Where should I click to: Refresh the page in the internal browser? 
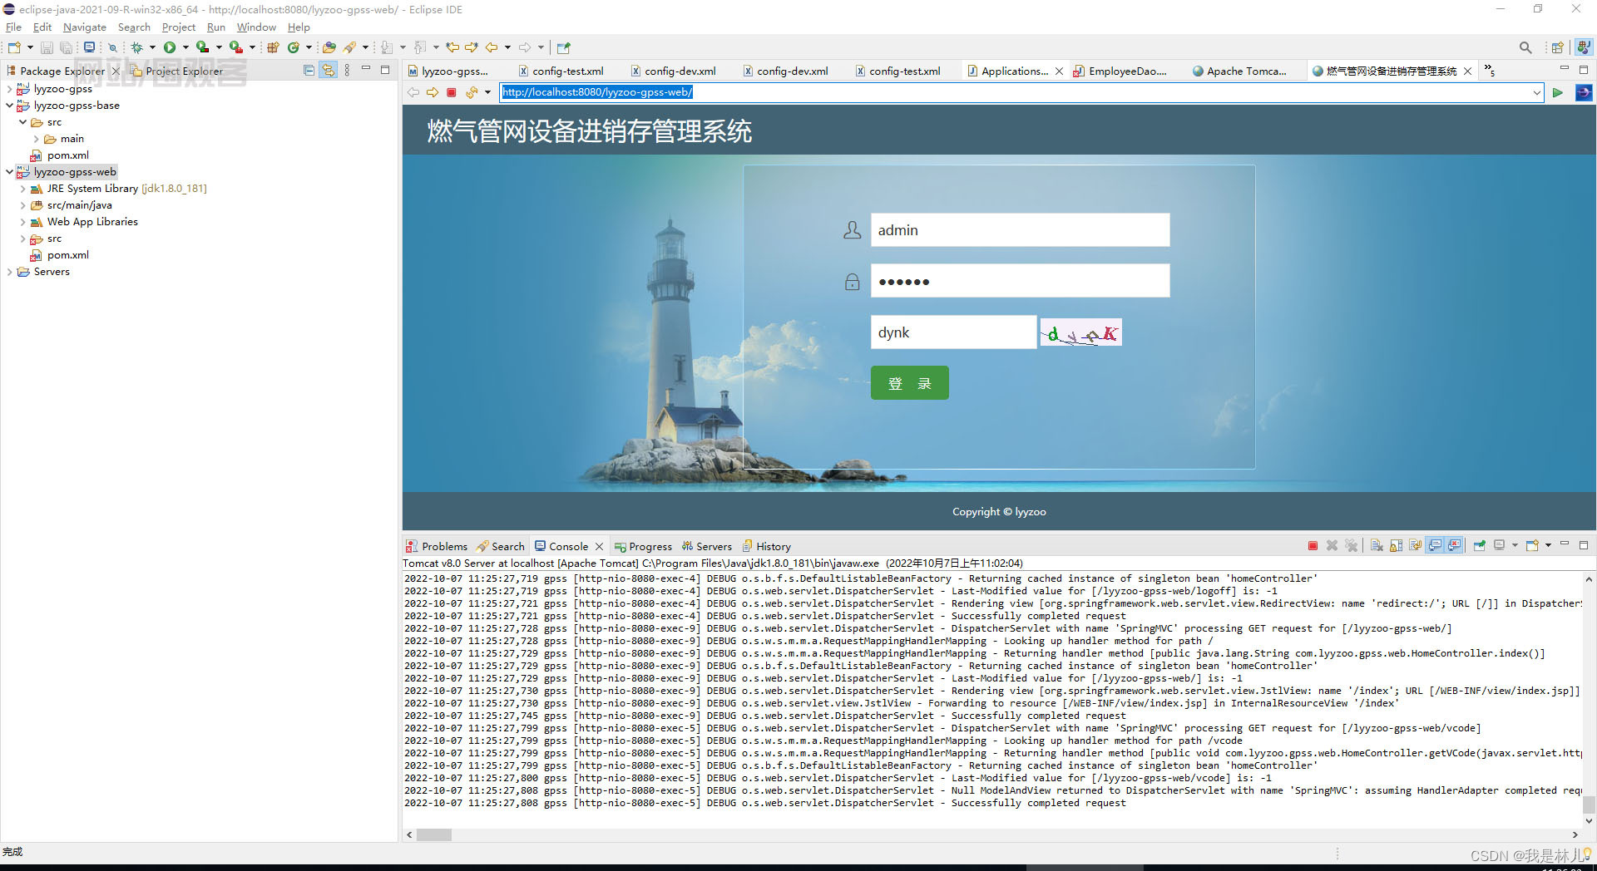click(x=470, y=92)
